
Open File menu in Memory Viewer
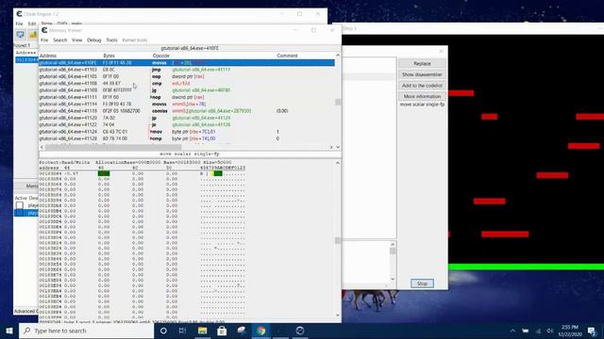pos(44,40)
